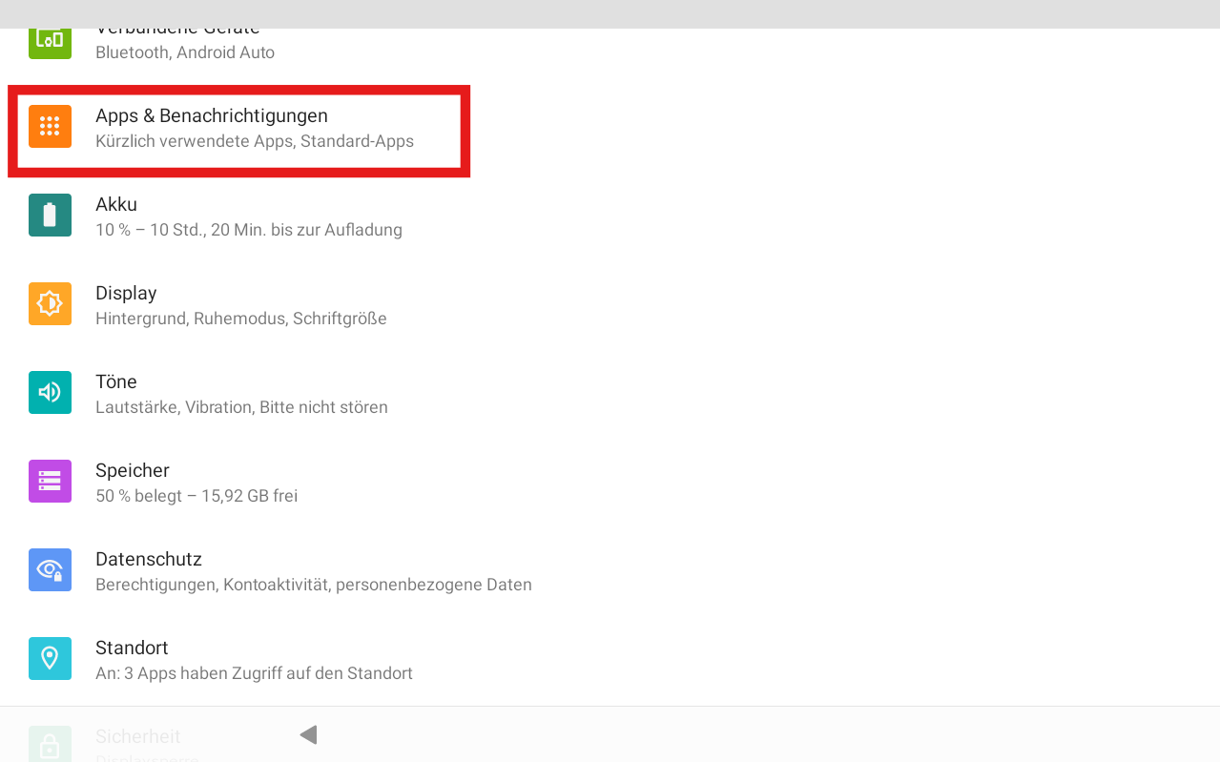Tap the teal Töne speaker icon
This screenshot has width=1220, height=762.
point(50,392)
